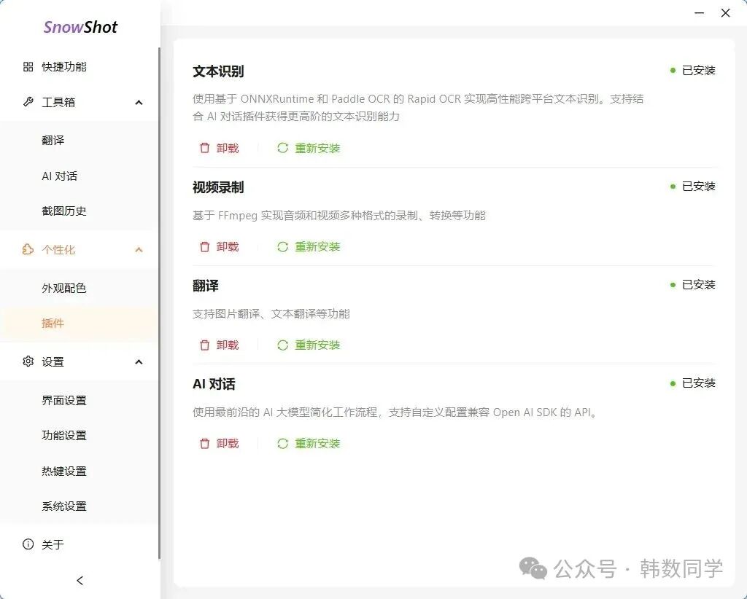
Task: Click the 关于 info circle icon
Action: 28,544
